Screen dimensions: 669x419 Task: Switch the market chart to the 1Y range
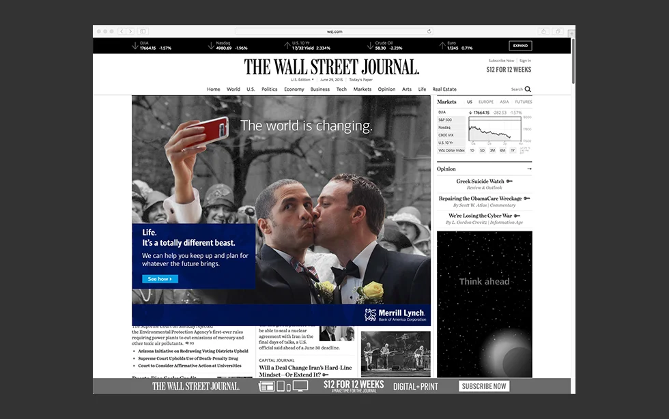pos(513,150)
